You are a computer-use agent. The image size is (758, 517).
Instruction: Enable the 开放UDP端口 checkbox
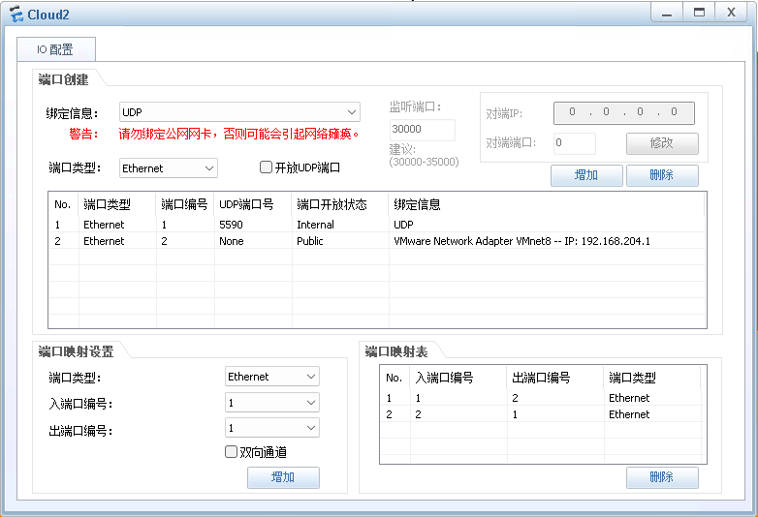pos(267,167)
